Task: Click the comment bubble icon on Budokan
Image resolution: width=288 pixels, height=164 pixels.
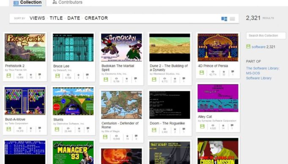Action: pos(135,78)
